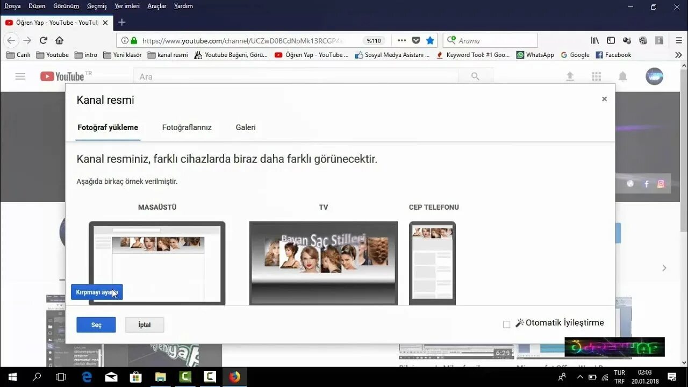Open the Görünüm menu
This screenshot has width=688, height=387.
66,6
